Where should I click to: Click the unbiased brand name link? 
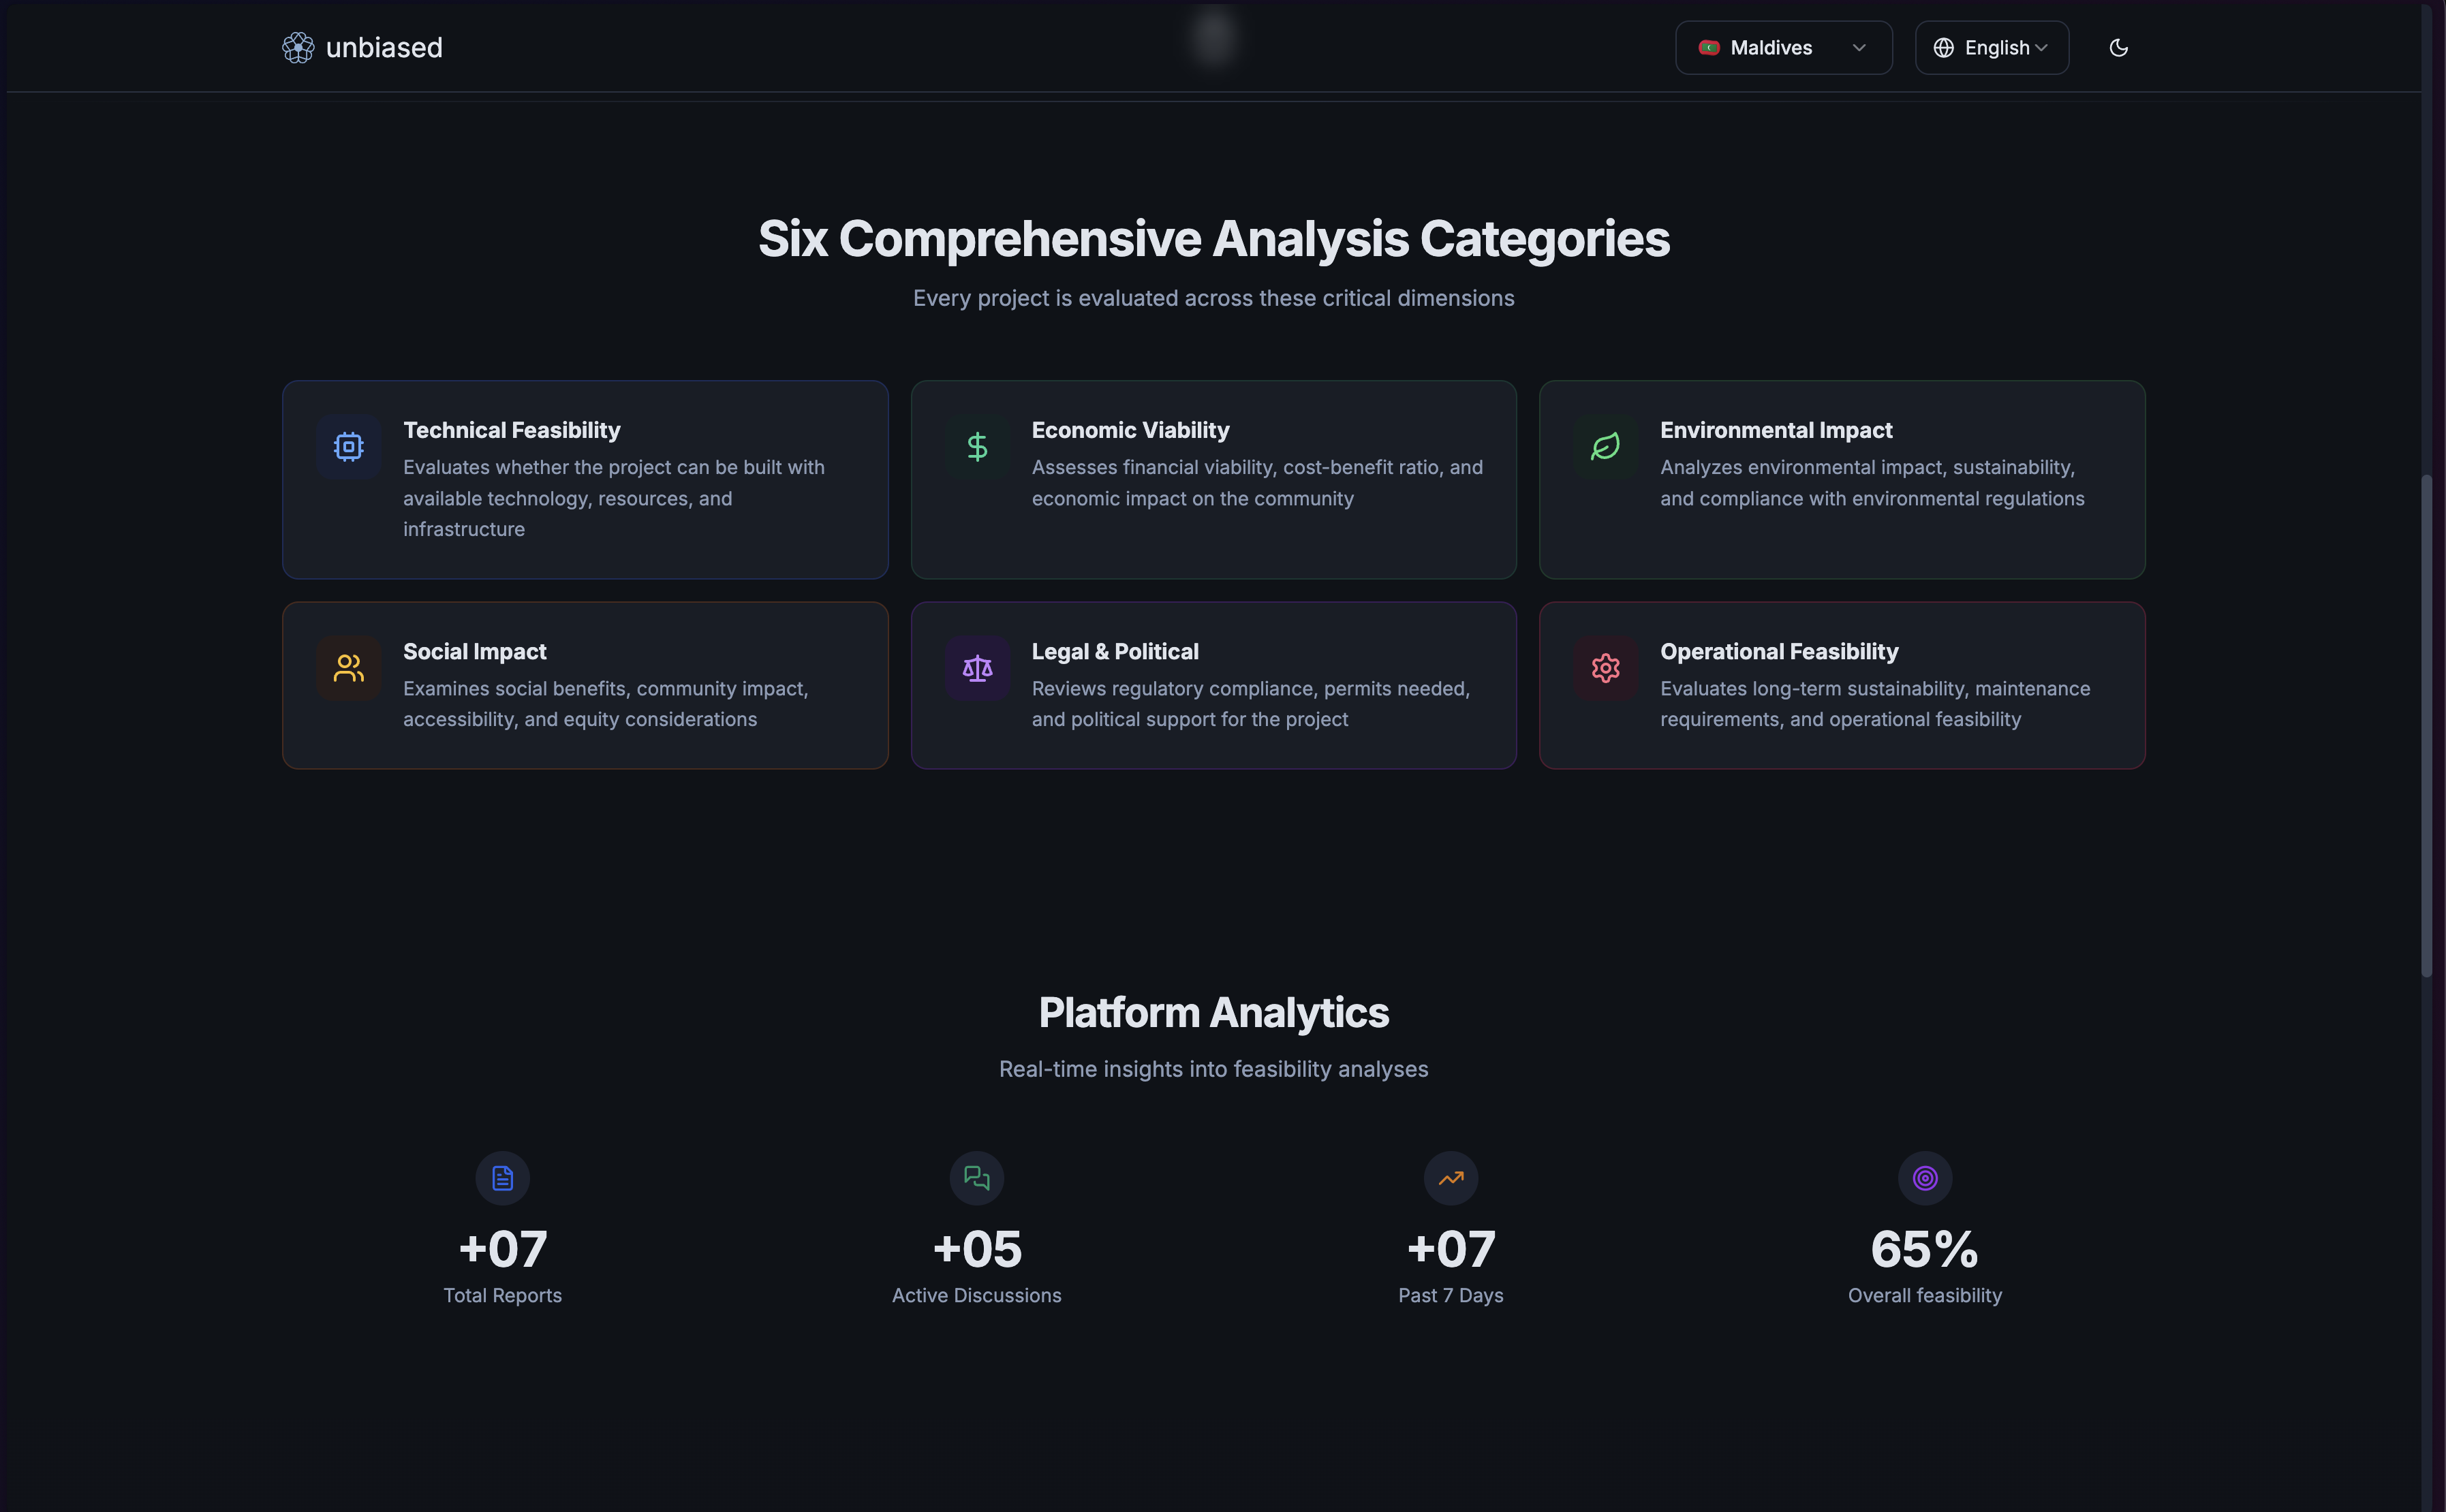pos(384,47)
